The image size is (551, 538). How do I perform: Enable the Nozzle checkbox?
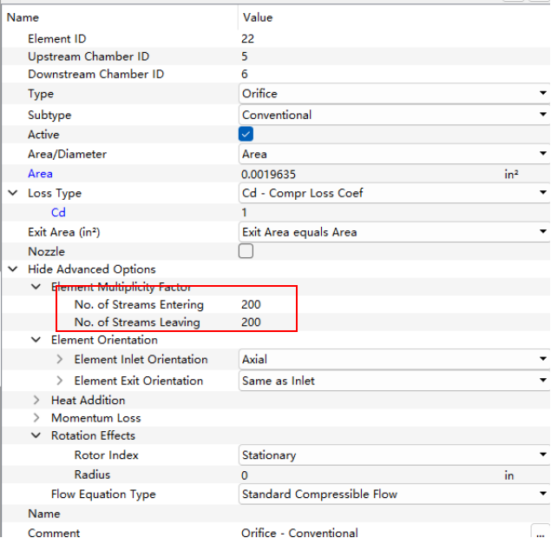246,251
